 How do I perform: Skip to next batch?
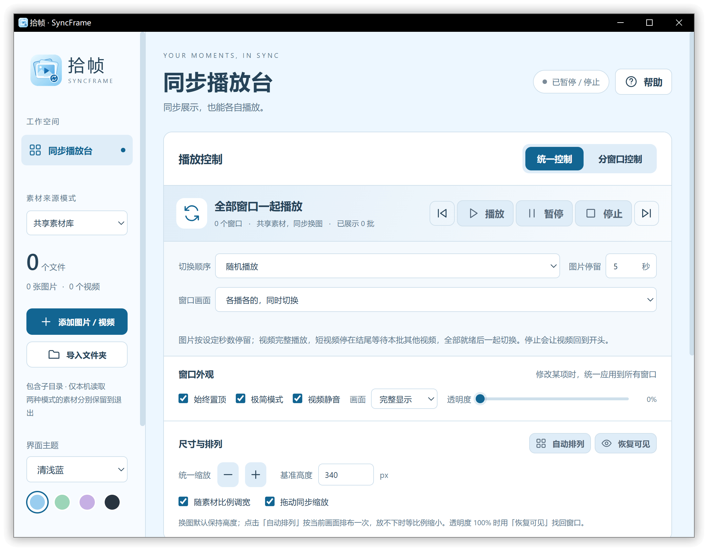[x=646, y=213]
